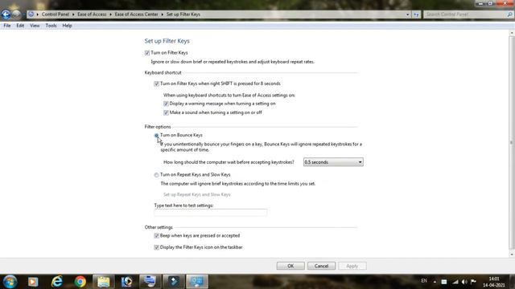515x289 pixels.
Task: Select Turn on Bounce Keys radio button
Action: click(156, 136)
